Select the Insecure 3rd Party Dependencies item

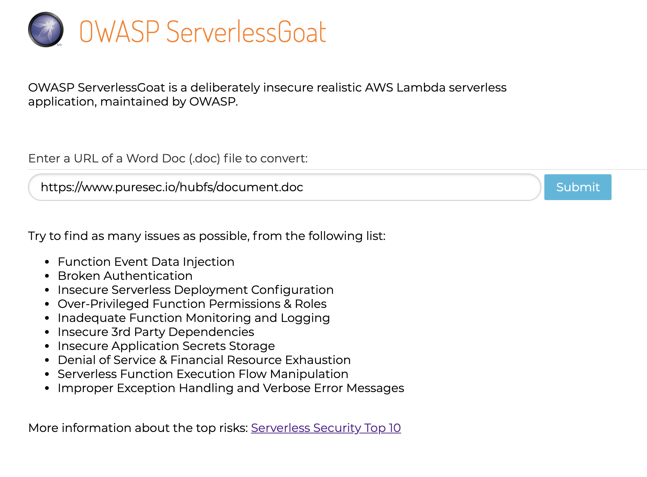pyautogui.click(x=155, y=332)
